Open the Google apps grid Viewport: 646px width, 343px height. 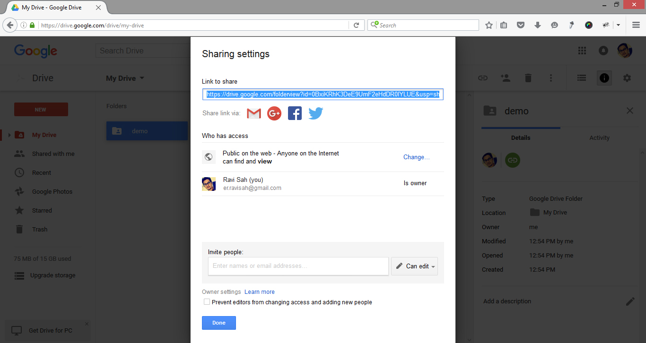pos(582,50)
